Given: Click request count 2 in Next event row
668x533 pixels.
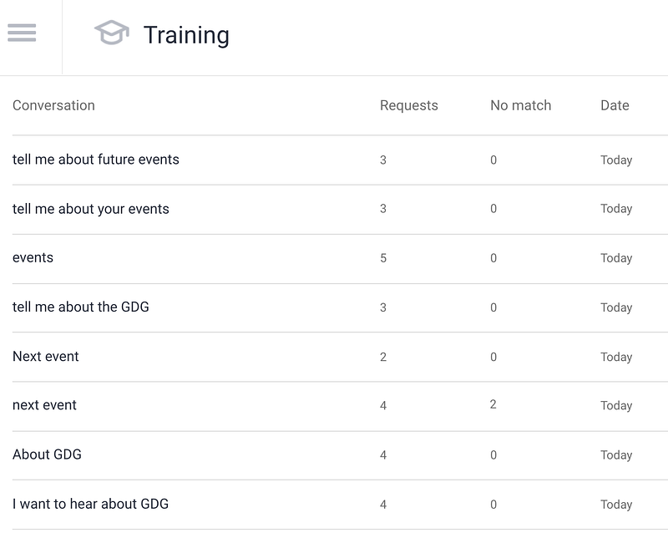Looking at the screenshot, I should pos(383,357).
